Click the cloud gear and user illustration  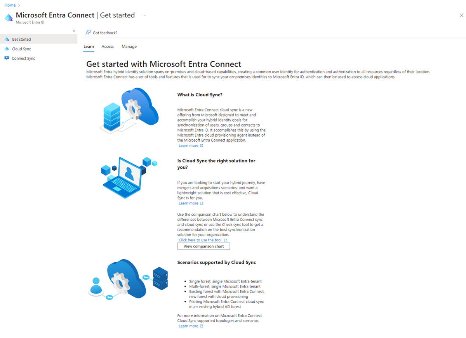click(x=128, y=279)
